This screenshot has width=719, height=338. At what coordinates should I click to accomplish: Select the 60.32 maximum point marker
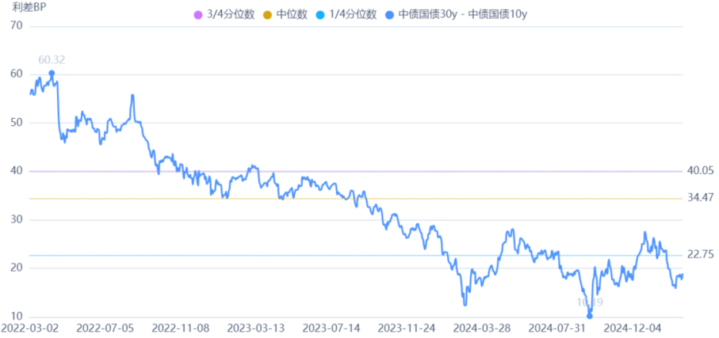52,74
